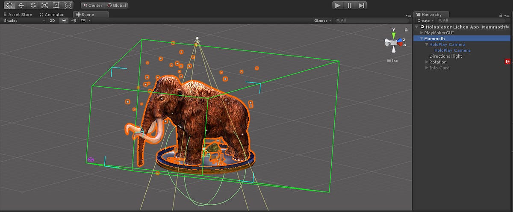This screenshot has height=212, width=513.
Task: Open Scene panel options menu
Action: click(408, 15)
